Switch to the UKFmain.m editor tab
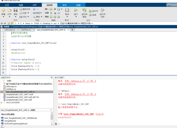 click(x=10, y=30)
